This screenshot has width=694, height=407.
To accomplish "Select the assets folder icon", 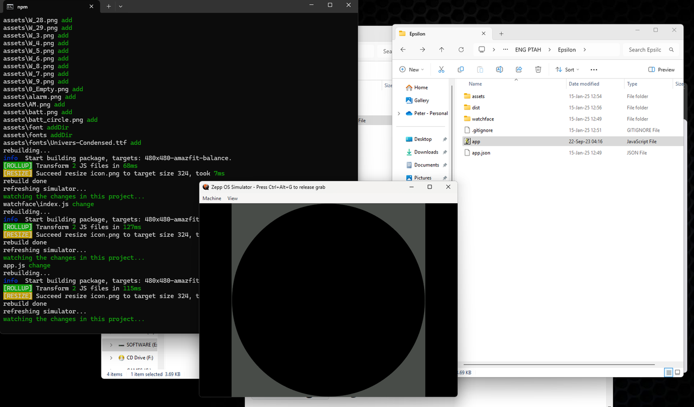I will (467, 96).
